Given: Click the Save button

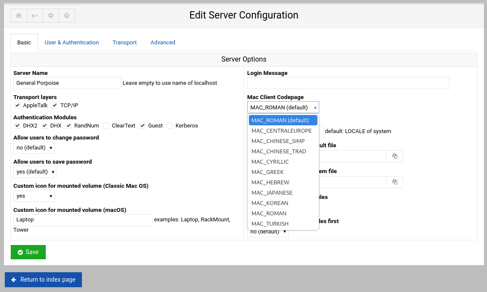Looking at the screenshot, I should click(x=28, y=252).
